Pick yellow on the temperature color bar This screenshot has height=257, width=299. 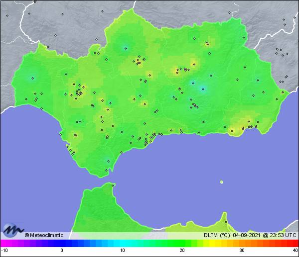pos(212,243)
